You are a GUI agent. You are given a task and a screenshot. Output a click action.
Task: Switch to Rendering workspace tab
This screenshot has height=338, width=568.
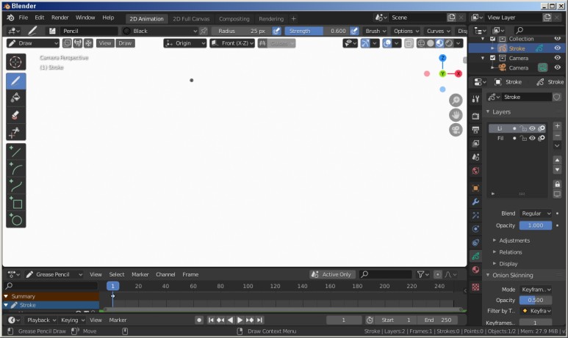click(271, 19)
